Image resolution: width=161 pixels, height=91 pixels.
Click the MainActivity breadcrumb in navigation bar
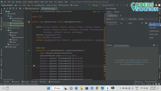click(64, 5)
